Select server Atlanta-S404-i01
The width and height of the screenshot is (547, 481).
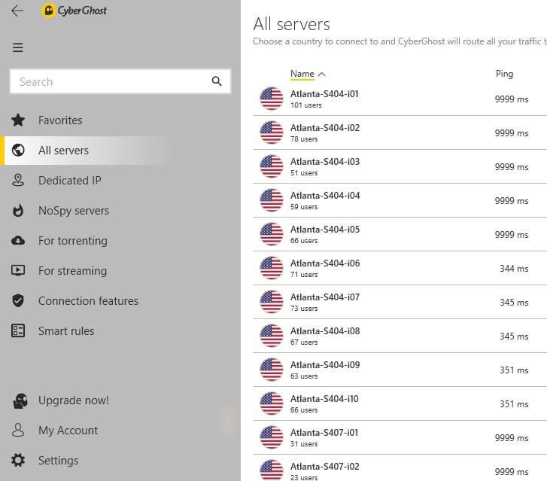point(400,99)
